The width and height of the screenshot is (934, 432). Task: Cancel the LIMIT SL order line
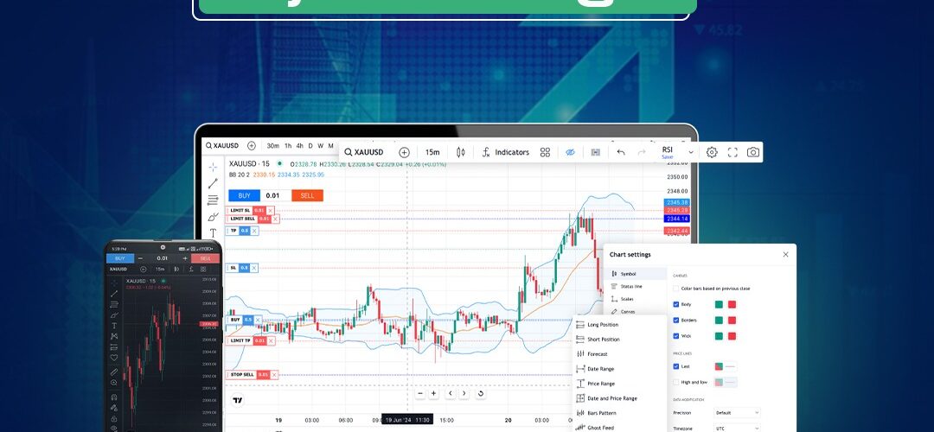tap(271, 210)
